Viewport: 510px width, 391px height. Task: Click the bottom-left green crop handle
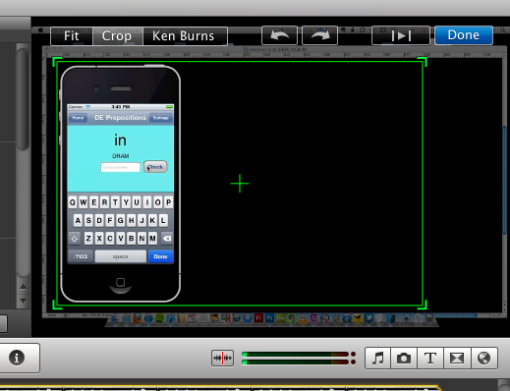[x=57, y=305]
